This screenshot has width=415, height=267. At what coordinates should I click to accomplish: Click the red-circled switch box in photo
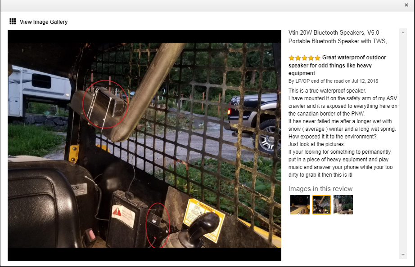coord(158,225)
